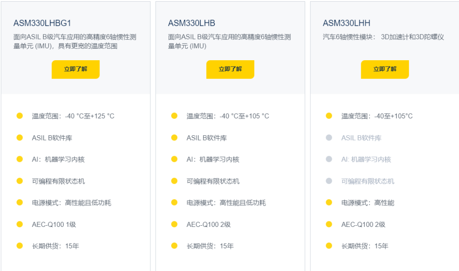
Task: Click 可编程有限状态机 in ASM330LHBG1 card
Action: point(58,181)
